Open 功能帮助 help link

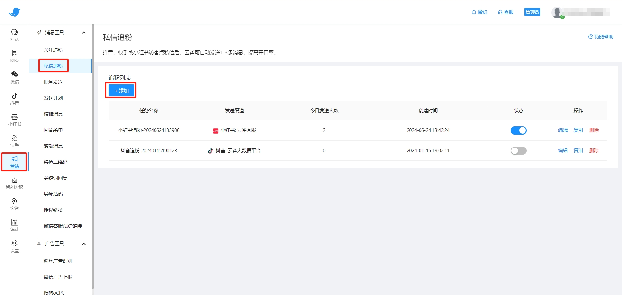[601, 37]
